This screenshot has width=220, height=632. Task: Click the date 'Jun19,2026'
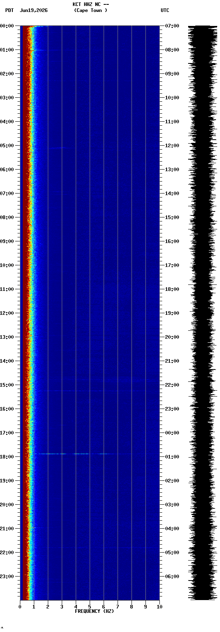(33, 10)
